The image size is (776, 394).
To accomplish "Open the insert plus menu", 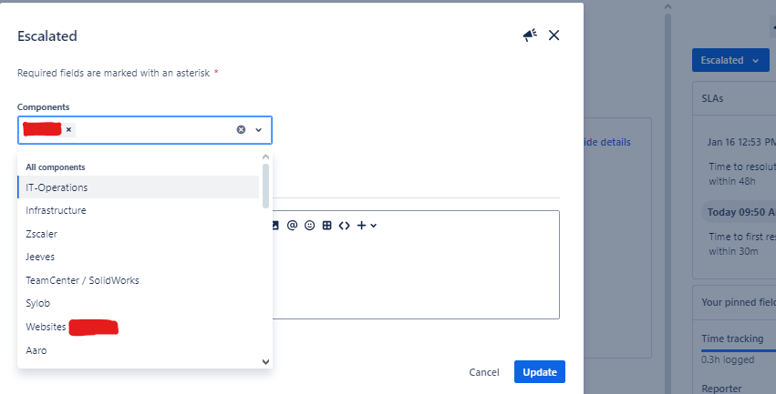I will [367, 225].
